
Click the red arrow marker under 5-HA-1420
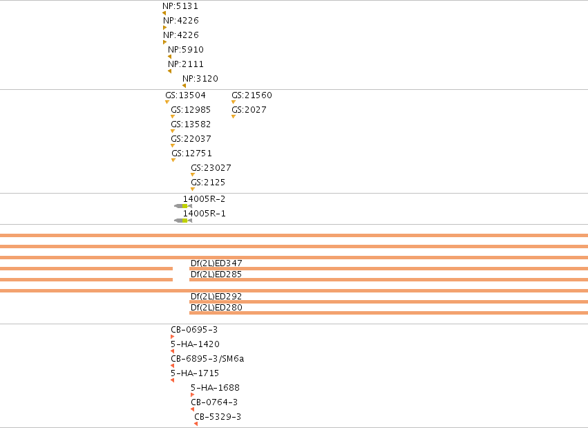click(173, 351)
